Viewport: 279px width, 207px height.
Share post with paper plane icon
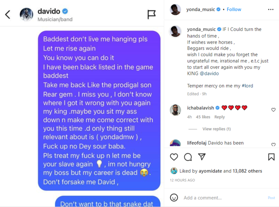point(202,157)
